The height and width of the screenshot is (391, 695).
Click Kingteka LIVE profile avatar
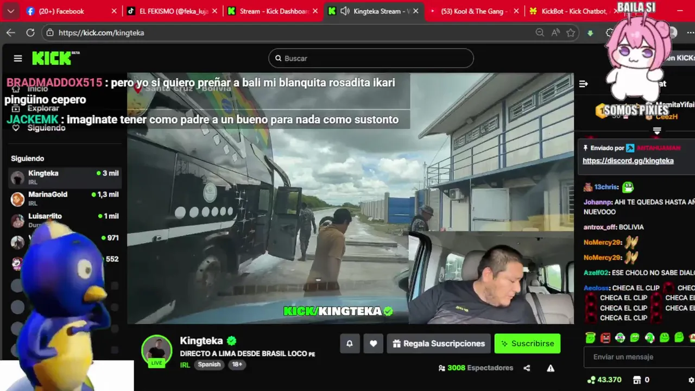coord(157,350)
